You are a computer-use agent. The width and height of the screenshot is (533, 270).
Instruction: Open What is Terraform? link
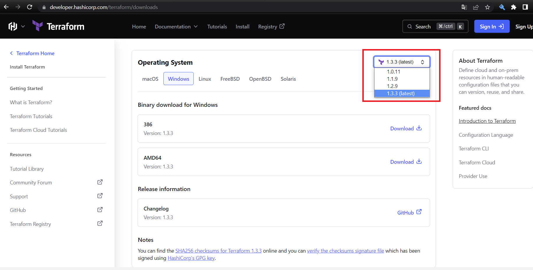tap(31, 102)
